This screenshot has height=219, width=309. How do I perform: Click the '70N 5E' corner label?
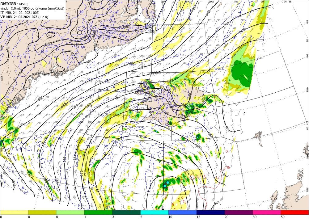(287, 2)
